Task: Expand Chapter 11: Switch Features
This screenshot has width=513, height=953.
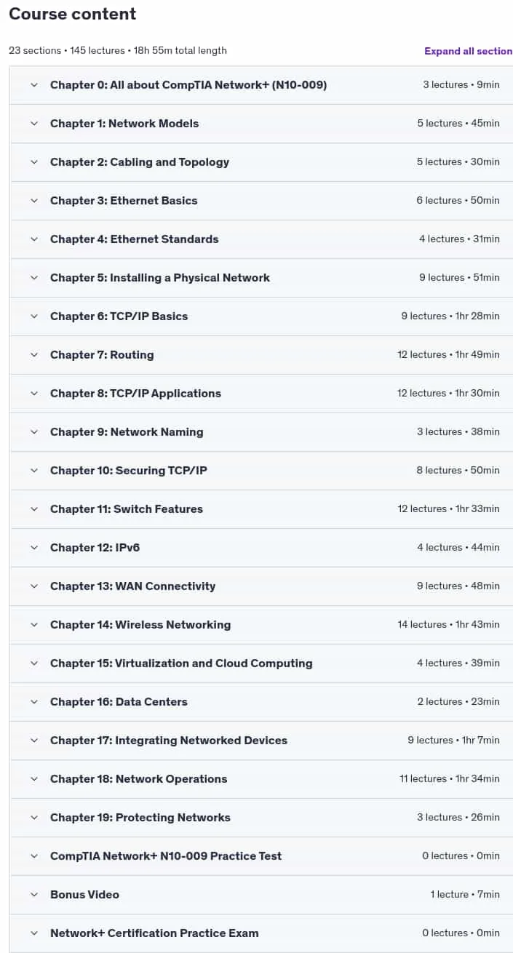Action: [261, 509]
